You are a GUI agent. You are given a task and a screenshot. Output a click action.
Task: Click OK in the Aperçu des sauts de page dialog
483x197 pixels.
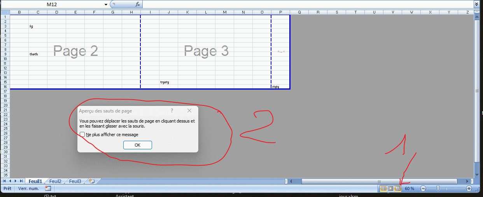pyautogui.click(x=137, y=145)
